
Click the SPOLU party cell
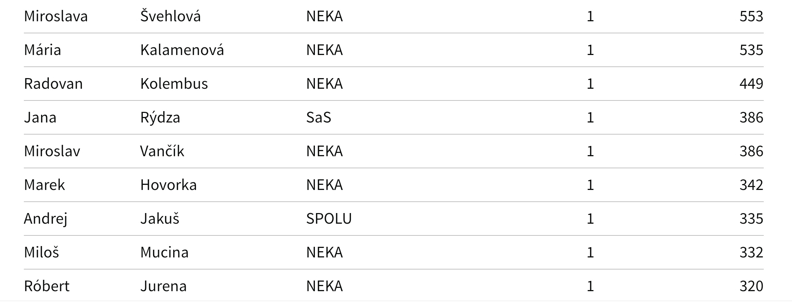(329, 219)
